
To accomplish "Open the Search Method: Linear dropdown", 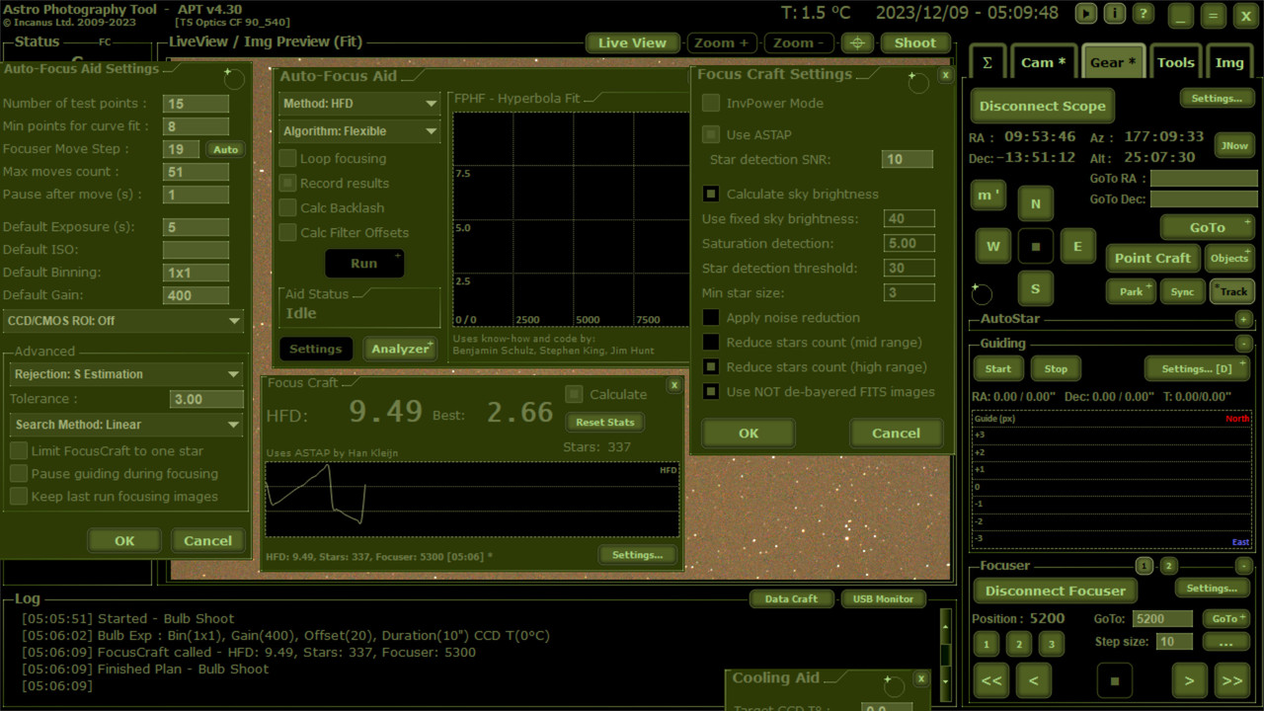I will 125,425.
